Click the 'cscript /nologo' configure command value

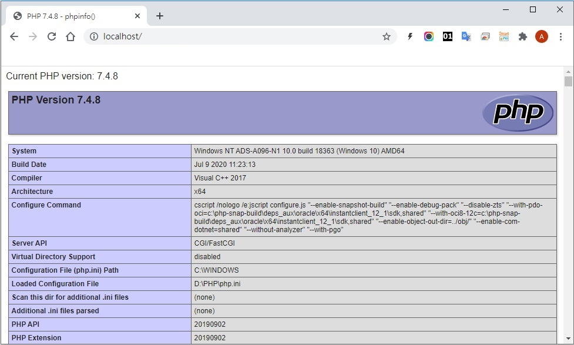[368, 217]
